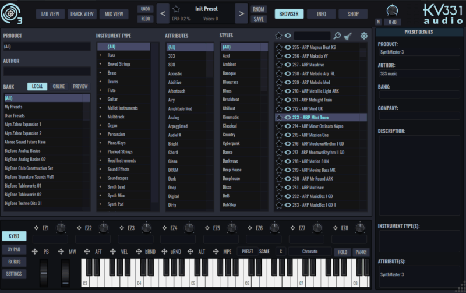The image size is (466, 293).
Task: Toggle PRESET scale mode button
Action: pos(247,252)
